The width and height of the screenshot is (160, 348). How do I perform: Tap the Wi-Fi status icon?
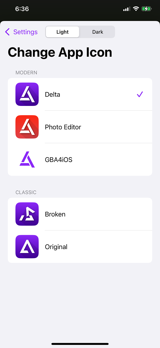point(136,9)
